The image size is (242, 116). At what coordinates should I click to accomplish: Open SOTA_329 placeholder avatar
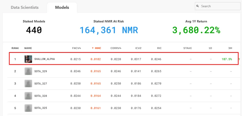click(28, 71)
